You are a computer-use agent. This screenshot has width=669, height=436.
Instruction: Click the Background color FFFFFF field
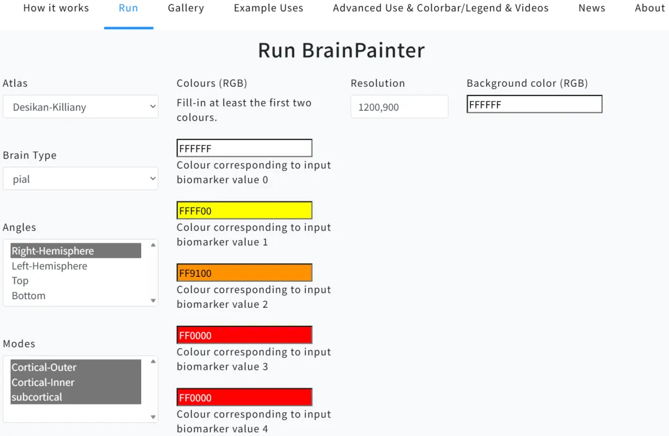[x=535, y=104]
